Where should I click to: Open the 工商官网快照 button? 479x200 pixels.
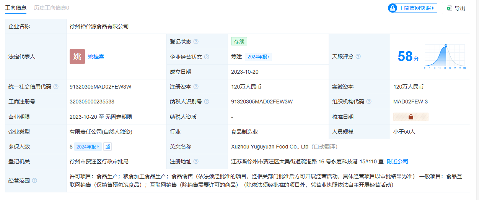click(x=412, y=8)
